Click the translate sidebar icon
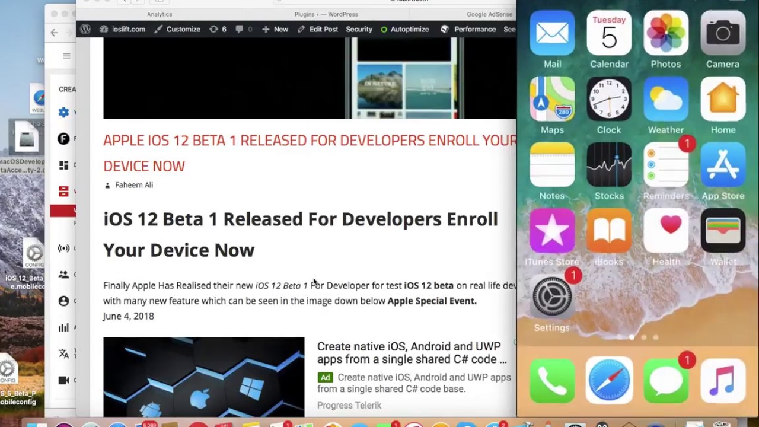Image resolution: width=759 pixels, height=427 pixels. [x=63, y=353]
